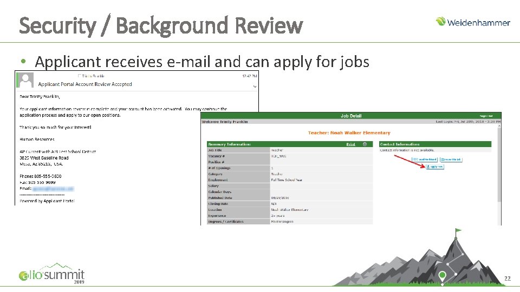This screenshot has width=520, height=292.
Task: Click the 'Job Title' row label
Action: coord(215,150)
